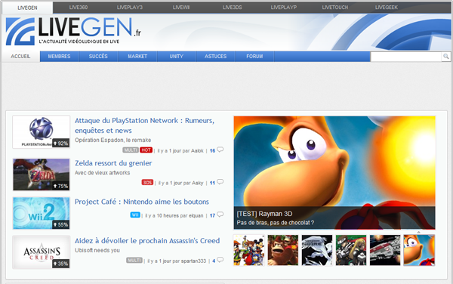Open the LiveGen.fr logo homepage link
453x284 pixels.
[x=73, y=32]
